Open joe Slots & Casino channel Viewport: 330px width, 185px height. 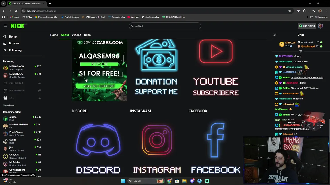pyautogui.click(x=22, y=149)
